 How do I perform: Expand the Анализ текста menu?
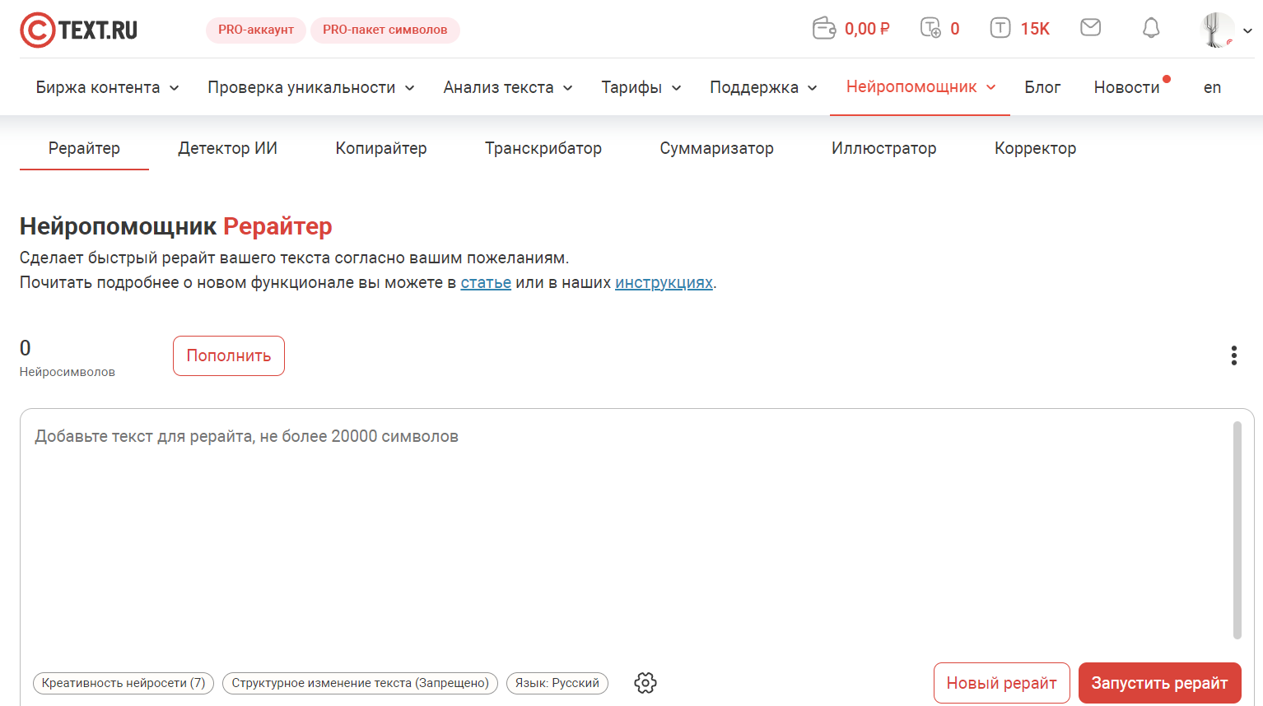coord(508,87)
